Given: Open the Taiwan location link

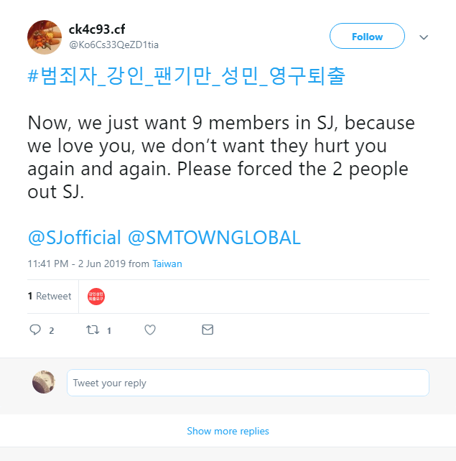Looking at the screenshot, I should [167, 264].
